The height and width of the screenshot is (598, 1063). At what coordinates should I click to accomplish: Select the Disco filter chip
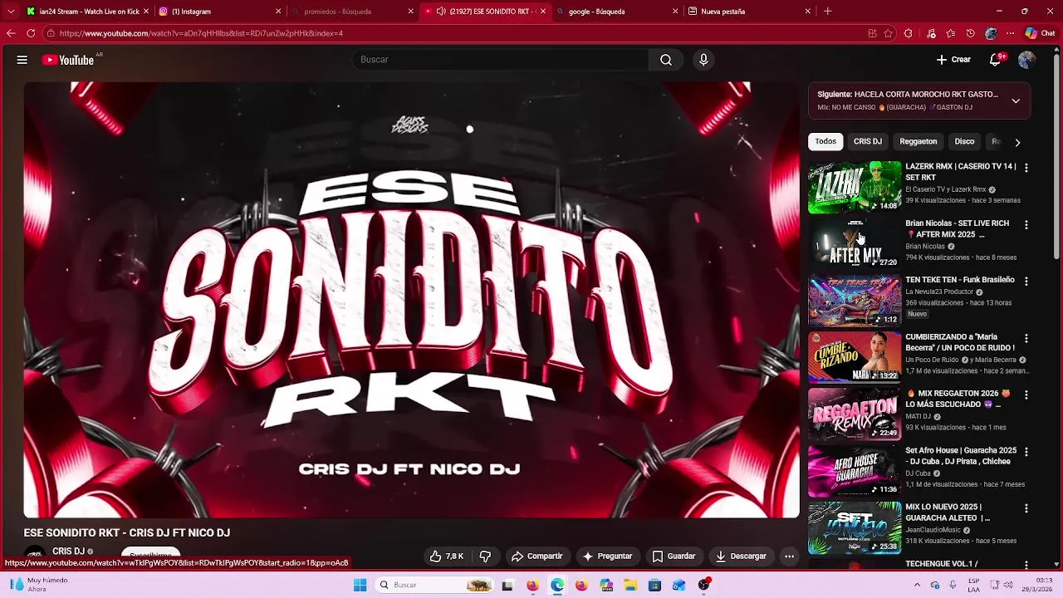964,141
